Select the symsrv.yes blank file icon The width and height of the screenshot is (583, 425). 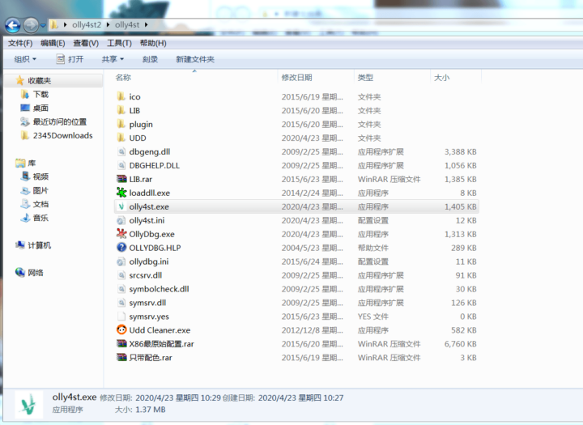click(121, 317)
